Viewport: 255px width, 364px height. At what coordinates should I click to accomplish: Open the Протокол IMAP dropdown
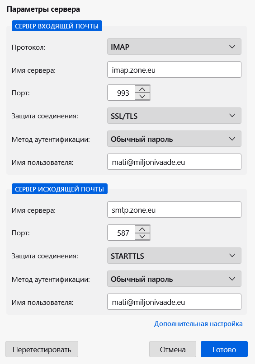click(x=174, y=47)
